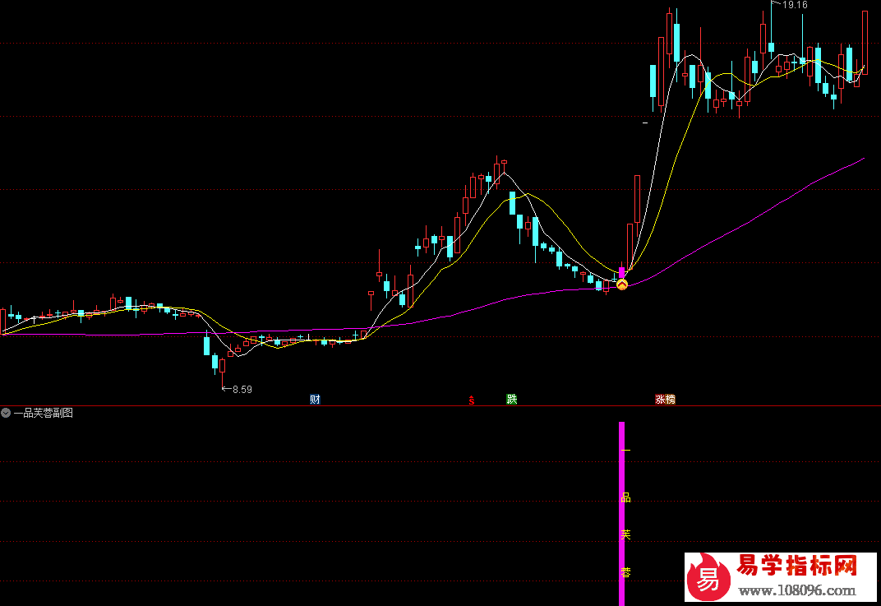This screenshot has width=881, height=606.
Task: Select the 19.16 high price label
Action: (x=795, y=5)
